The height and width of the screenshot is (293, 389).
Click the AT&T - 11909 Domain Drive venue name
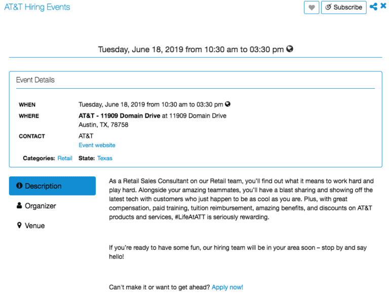pyautogui.click(x=120, y=116)
